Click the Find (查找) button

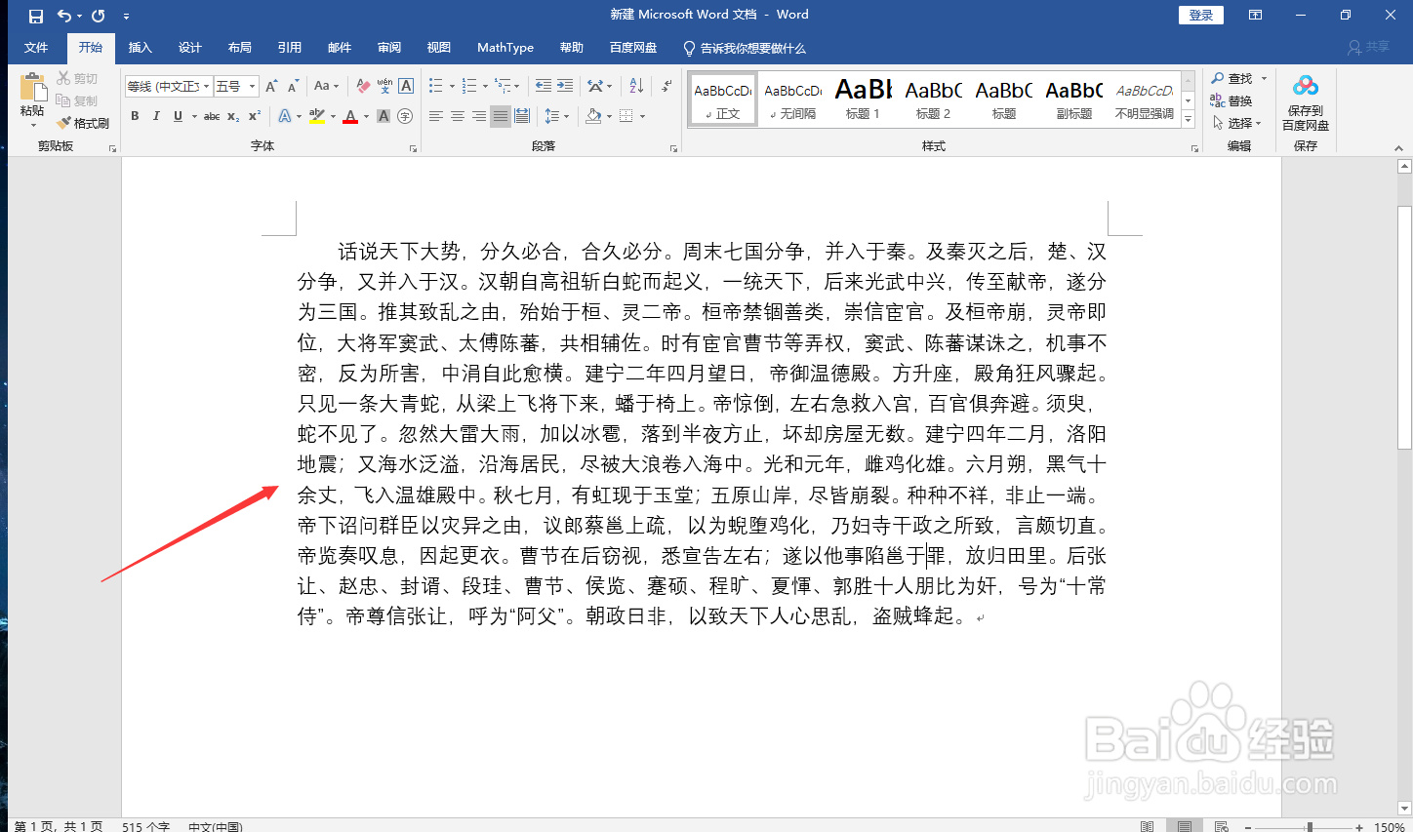[x=1232, y=78]
